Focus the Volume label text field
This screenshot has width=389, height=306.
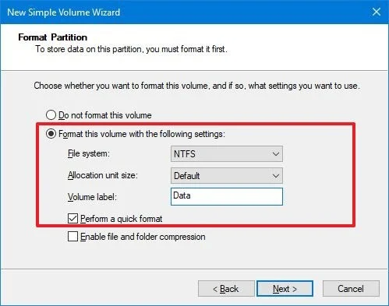click(227, 196)
